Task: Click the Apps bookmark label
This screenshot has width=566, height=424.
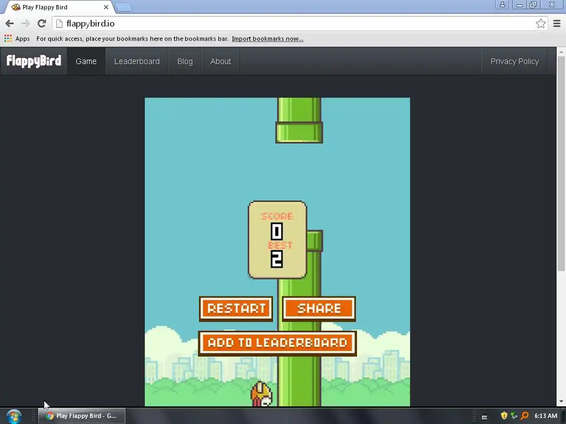Action: click(22, 39)
